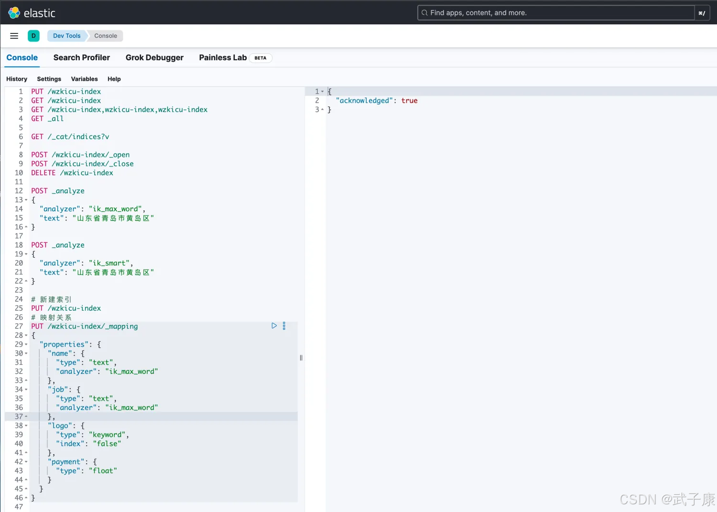
Task: Collapse the "properties" block at line 29
Action: [x=26, y=345]
